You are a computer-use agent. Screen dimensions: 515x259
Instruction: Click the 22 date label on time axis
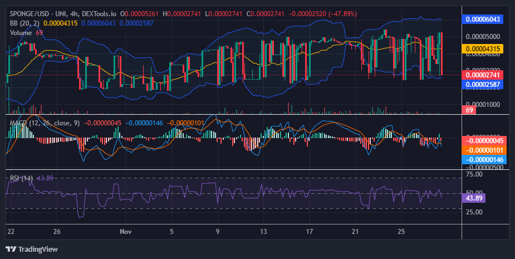11,231
